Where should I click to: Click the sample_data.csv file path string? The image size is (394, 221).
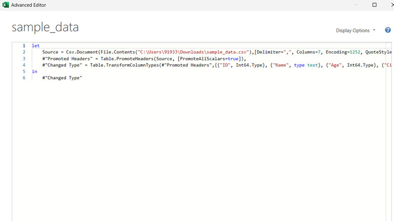pos(193,52)
